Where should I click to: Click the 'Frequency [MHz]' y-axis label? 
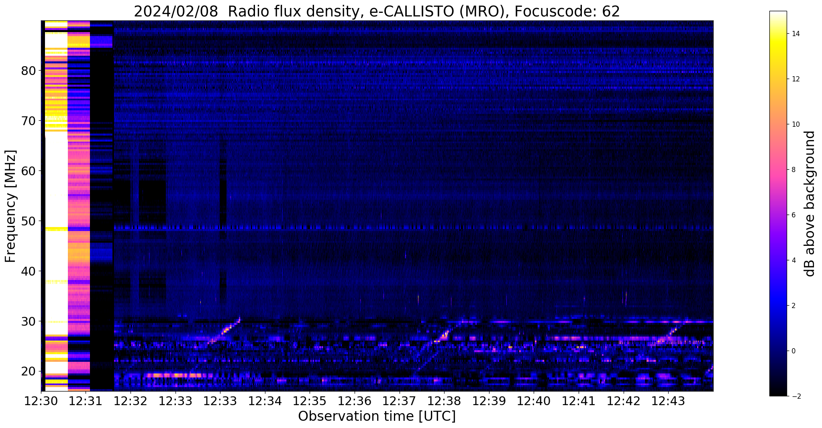click(11, 206)
